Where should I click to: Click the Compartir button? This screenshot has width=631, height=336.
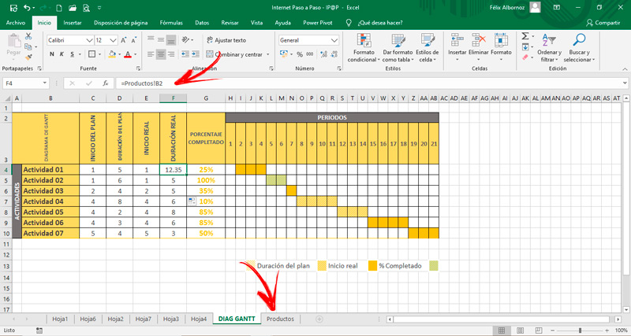tap(603, 23)
